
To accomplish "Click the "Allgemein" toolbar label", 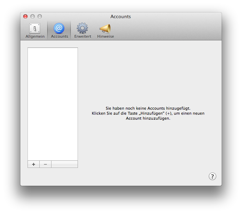I will click(35, 36).
